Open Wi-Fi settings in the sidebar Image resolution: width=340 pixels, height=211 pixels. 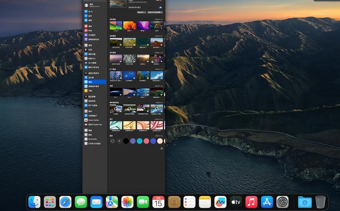[x=90, y=11]
